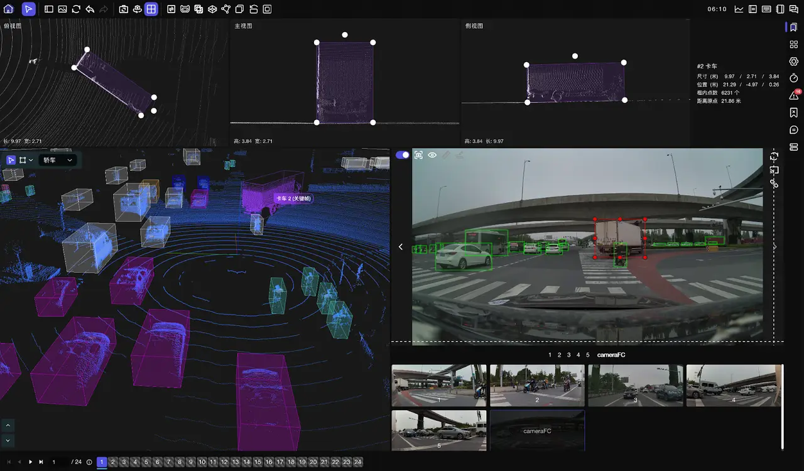Switch to camera tab 4
The image size is (804, 471).
coord(579,355)
